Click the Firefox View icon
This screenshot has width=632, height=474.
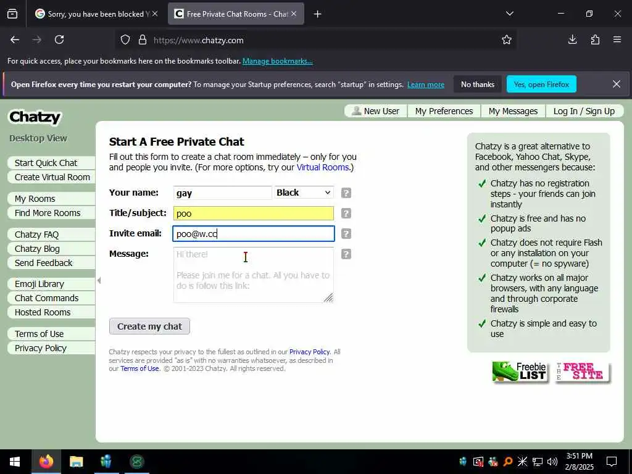click(x=12, y=14)
